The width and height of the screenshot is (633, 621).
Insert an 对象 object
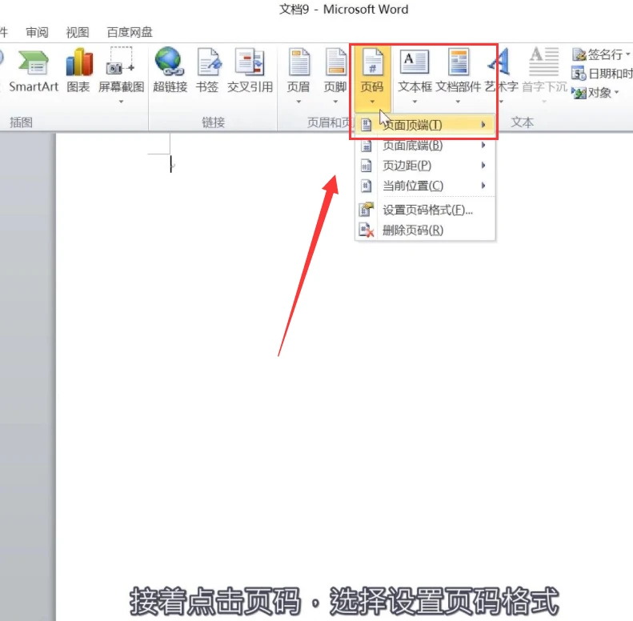point(595,93)
